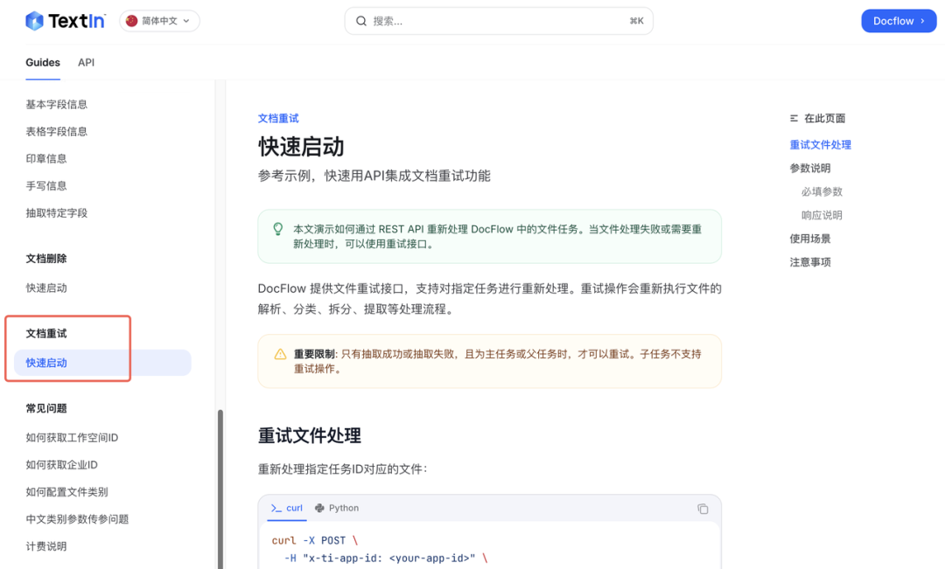This screenshot has width=945, height=569.
Task: Copy the curl code block
Action: click(x=703, y=509)
